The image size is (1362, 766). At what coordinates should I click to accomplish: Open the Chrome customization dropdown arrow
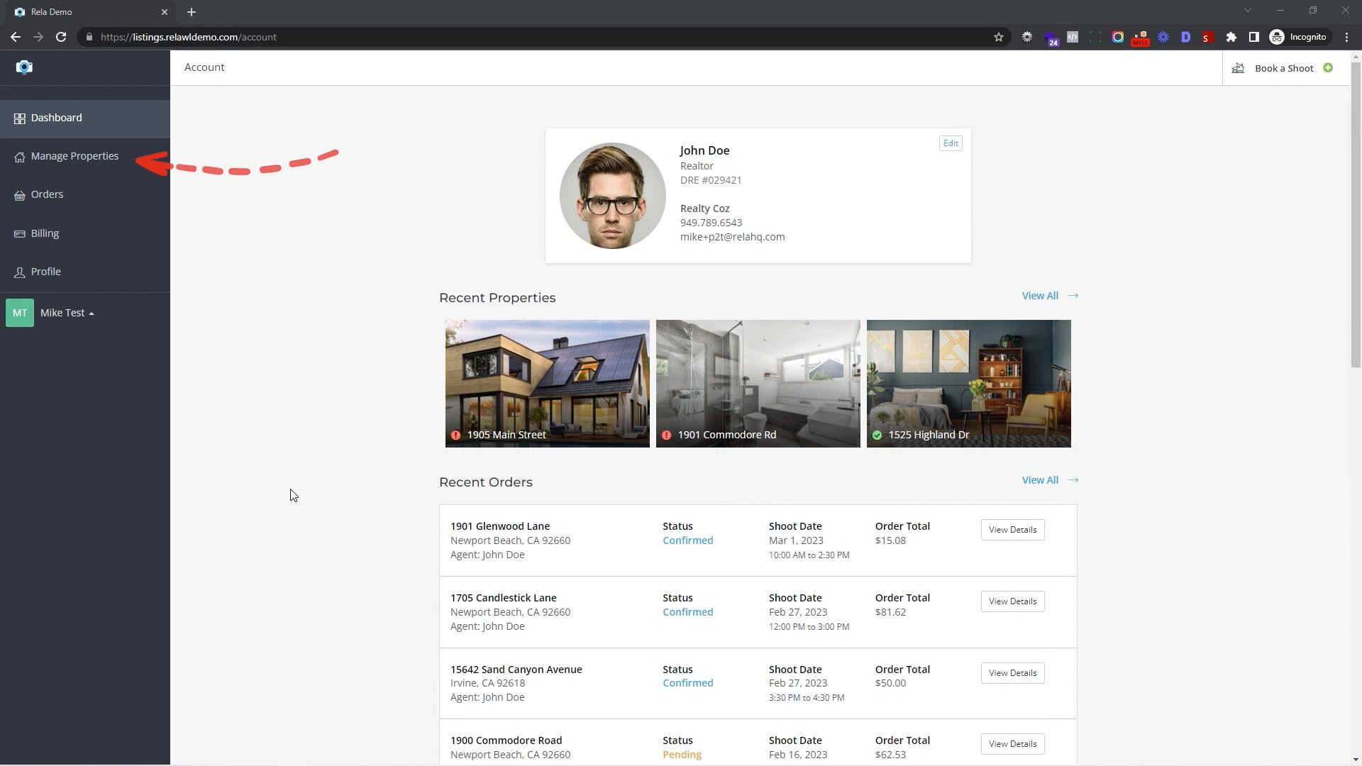point(1247,11)
